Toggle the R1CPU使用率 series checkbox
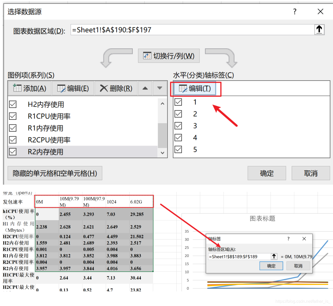 point(13,116)
